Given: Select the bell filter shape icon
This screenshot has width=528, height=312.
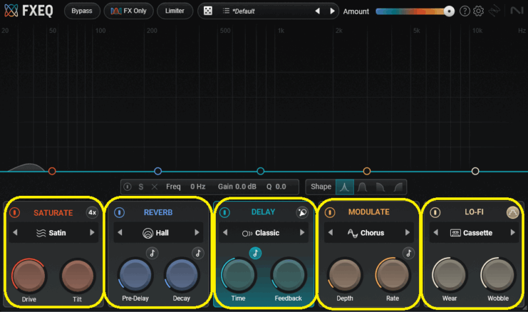Looking at the screenshot, I should (x=345, y=187).
